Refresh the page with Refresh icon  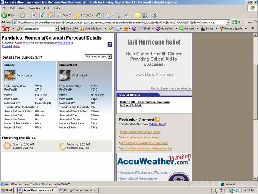(x=42, y=15)
